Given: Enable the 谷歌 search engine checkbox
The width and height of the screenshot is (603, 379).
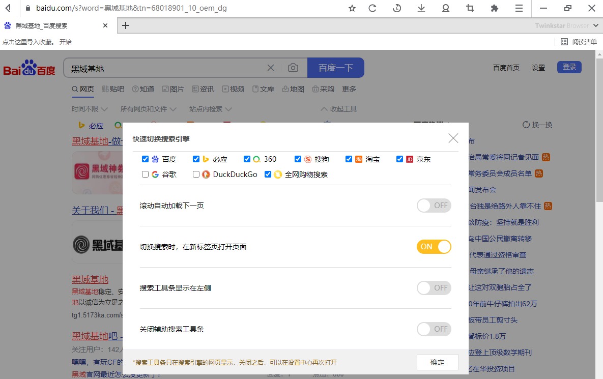Looking at the screenshot, I should [x=145, y=174].
